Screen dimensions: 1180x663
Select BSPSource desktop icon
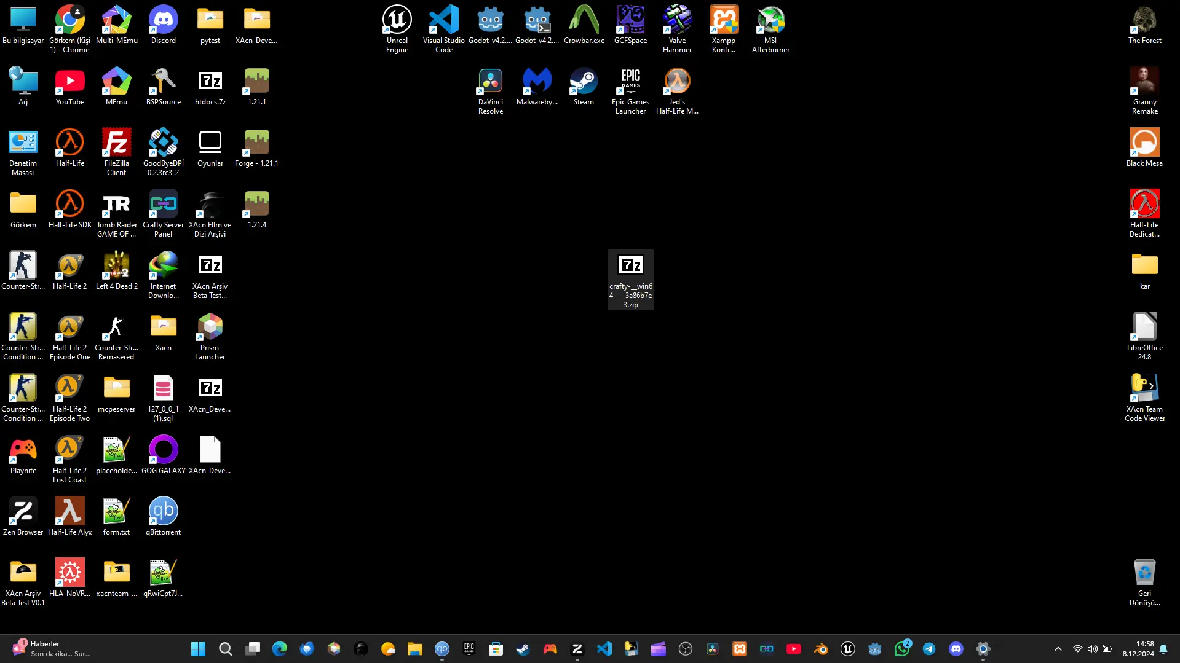163,86
